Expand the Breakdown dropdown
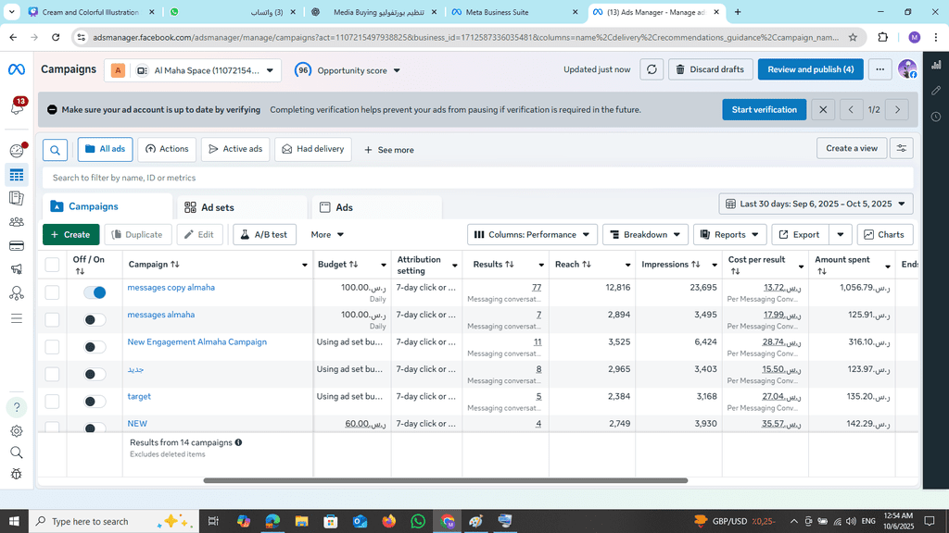The height and width of the screenshot is (533, 949). pyautogui.click(x=645, y=235)
